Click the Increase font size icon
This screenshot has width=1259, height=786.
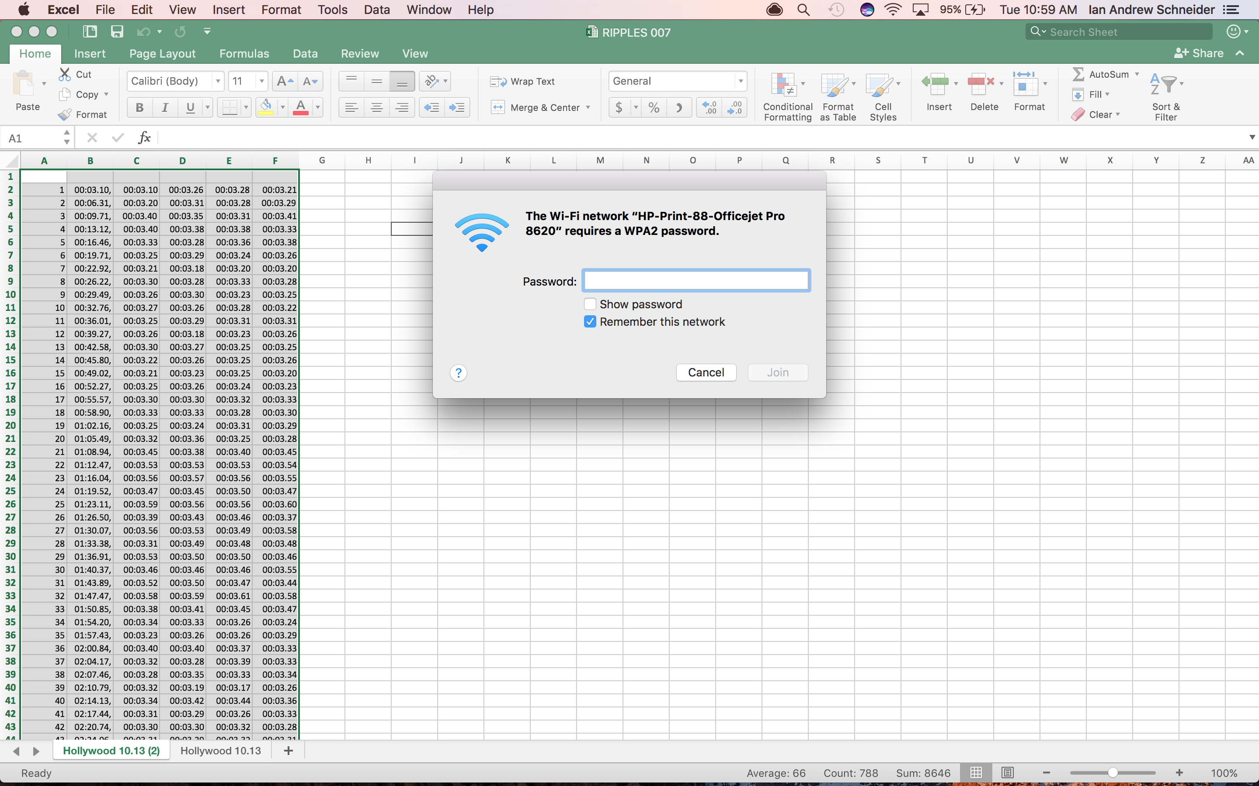coord(285,81)
